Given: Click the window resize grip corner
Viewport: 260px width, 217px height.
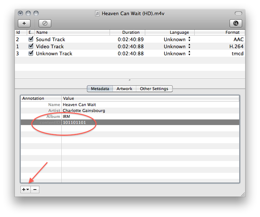Looking at the screenshot, I should coord(242,194).
